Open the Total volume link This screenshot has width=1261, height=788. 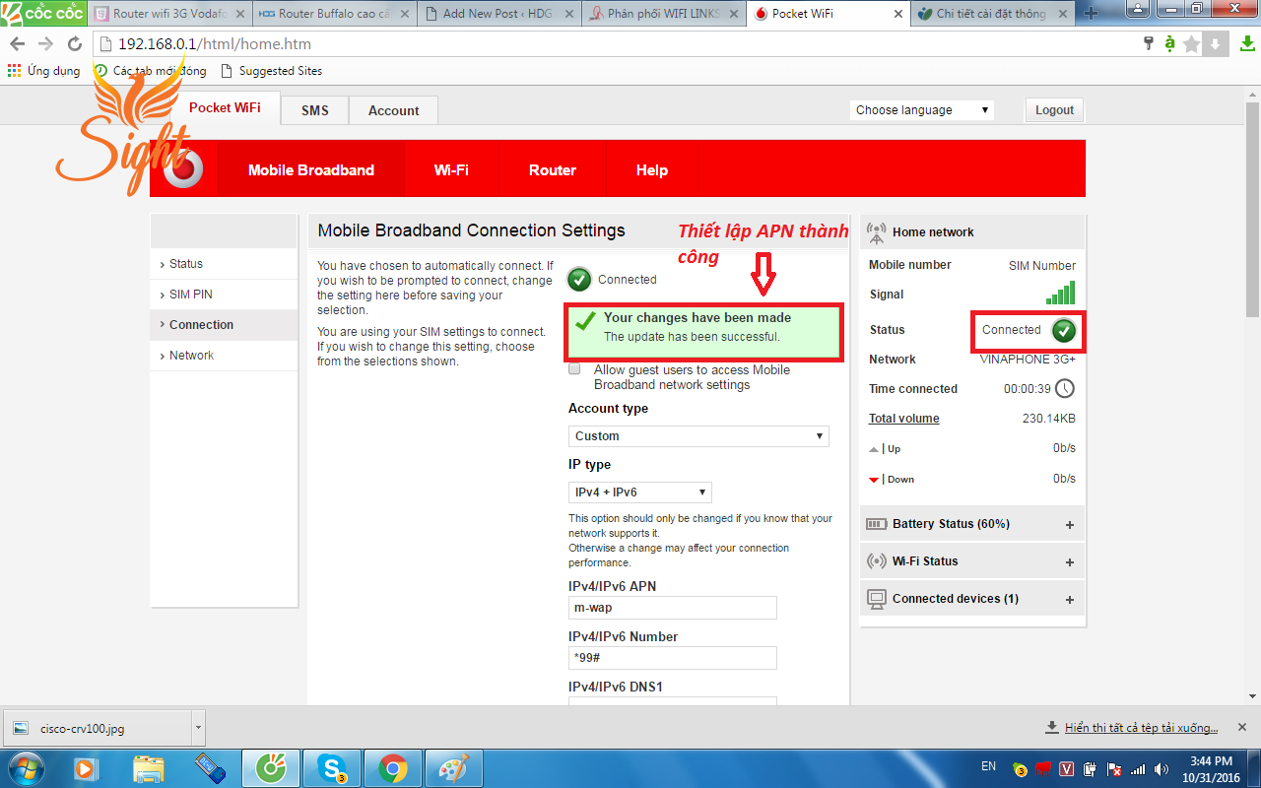tap(903, 418)
